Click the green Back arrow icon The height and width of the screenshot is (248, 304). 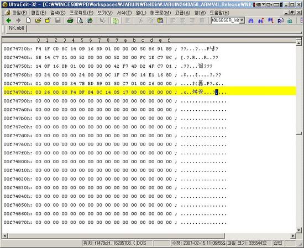click(x=8, y=20)
